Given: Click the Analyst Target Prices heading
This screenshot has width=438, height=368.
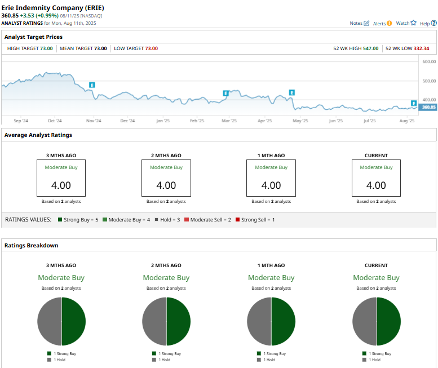Looking at the screenshot, I should click(x=33, y=37).
